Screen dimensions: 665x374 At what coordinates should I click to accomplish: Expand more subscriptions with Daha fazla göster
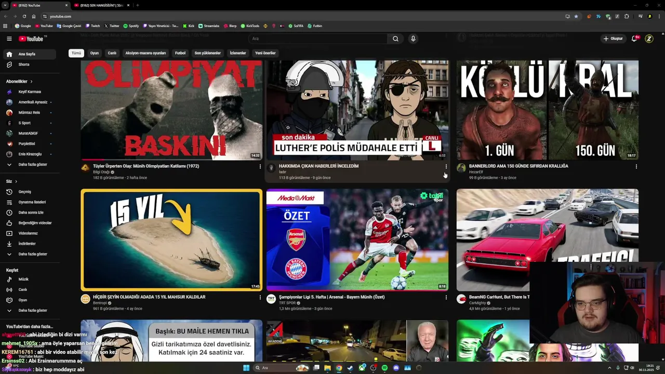pyautogui.click(x=29, y=165)
